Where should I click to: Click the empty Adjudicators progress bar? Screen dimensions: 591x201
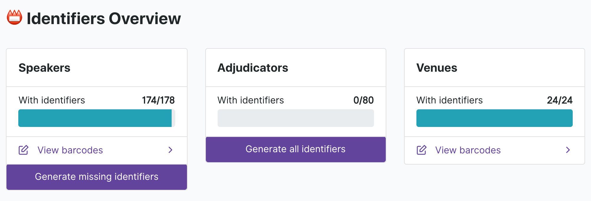pyautogui.click(x=296, y=118)
